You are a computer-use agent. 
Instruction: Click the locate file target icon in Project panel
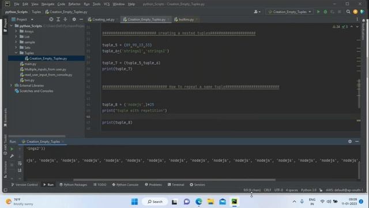click(x=51, y=19)
